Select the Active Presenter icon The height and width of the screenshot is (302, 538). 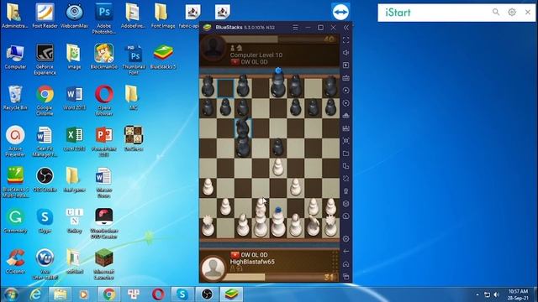[15, 141]
